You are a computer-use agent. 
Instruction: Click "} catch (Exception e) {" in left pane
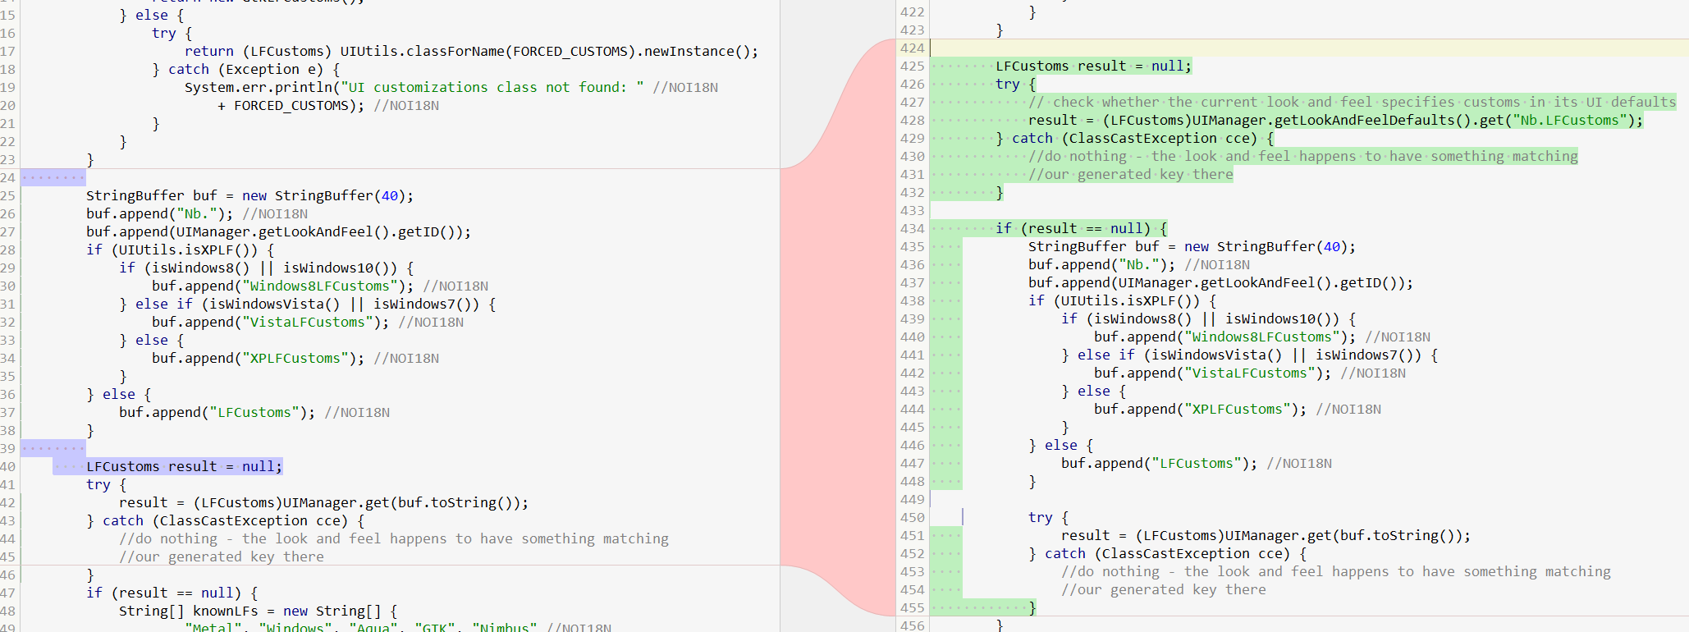246,69
